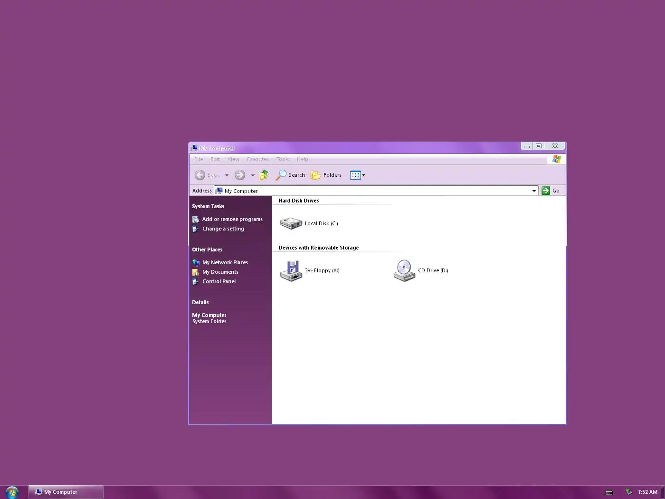665x499 pixels.
Task: Click Devices with Removable Storage header
Action: [318, 248]
